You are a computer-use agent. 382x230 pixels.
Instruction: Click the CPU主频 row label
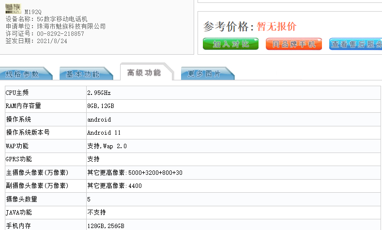click(17, 92)
